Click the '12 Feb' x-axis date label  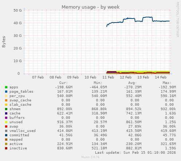[x=126, y=77]
